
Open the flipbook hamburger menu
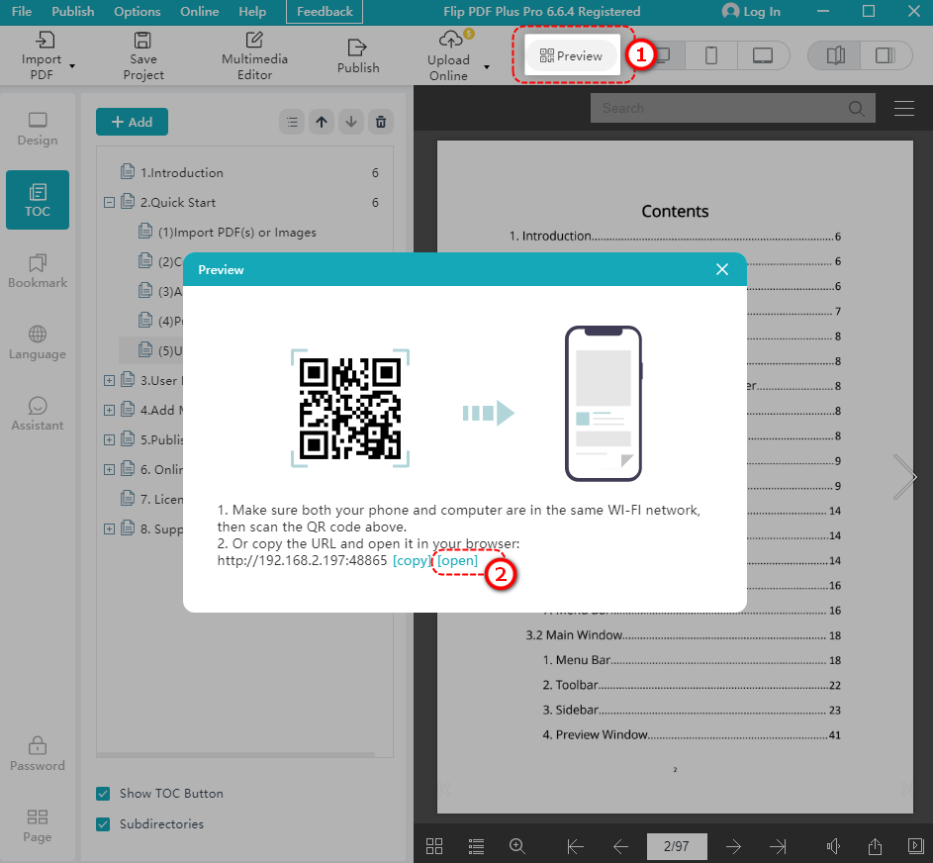tap(904, 108)
